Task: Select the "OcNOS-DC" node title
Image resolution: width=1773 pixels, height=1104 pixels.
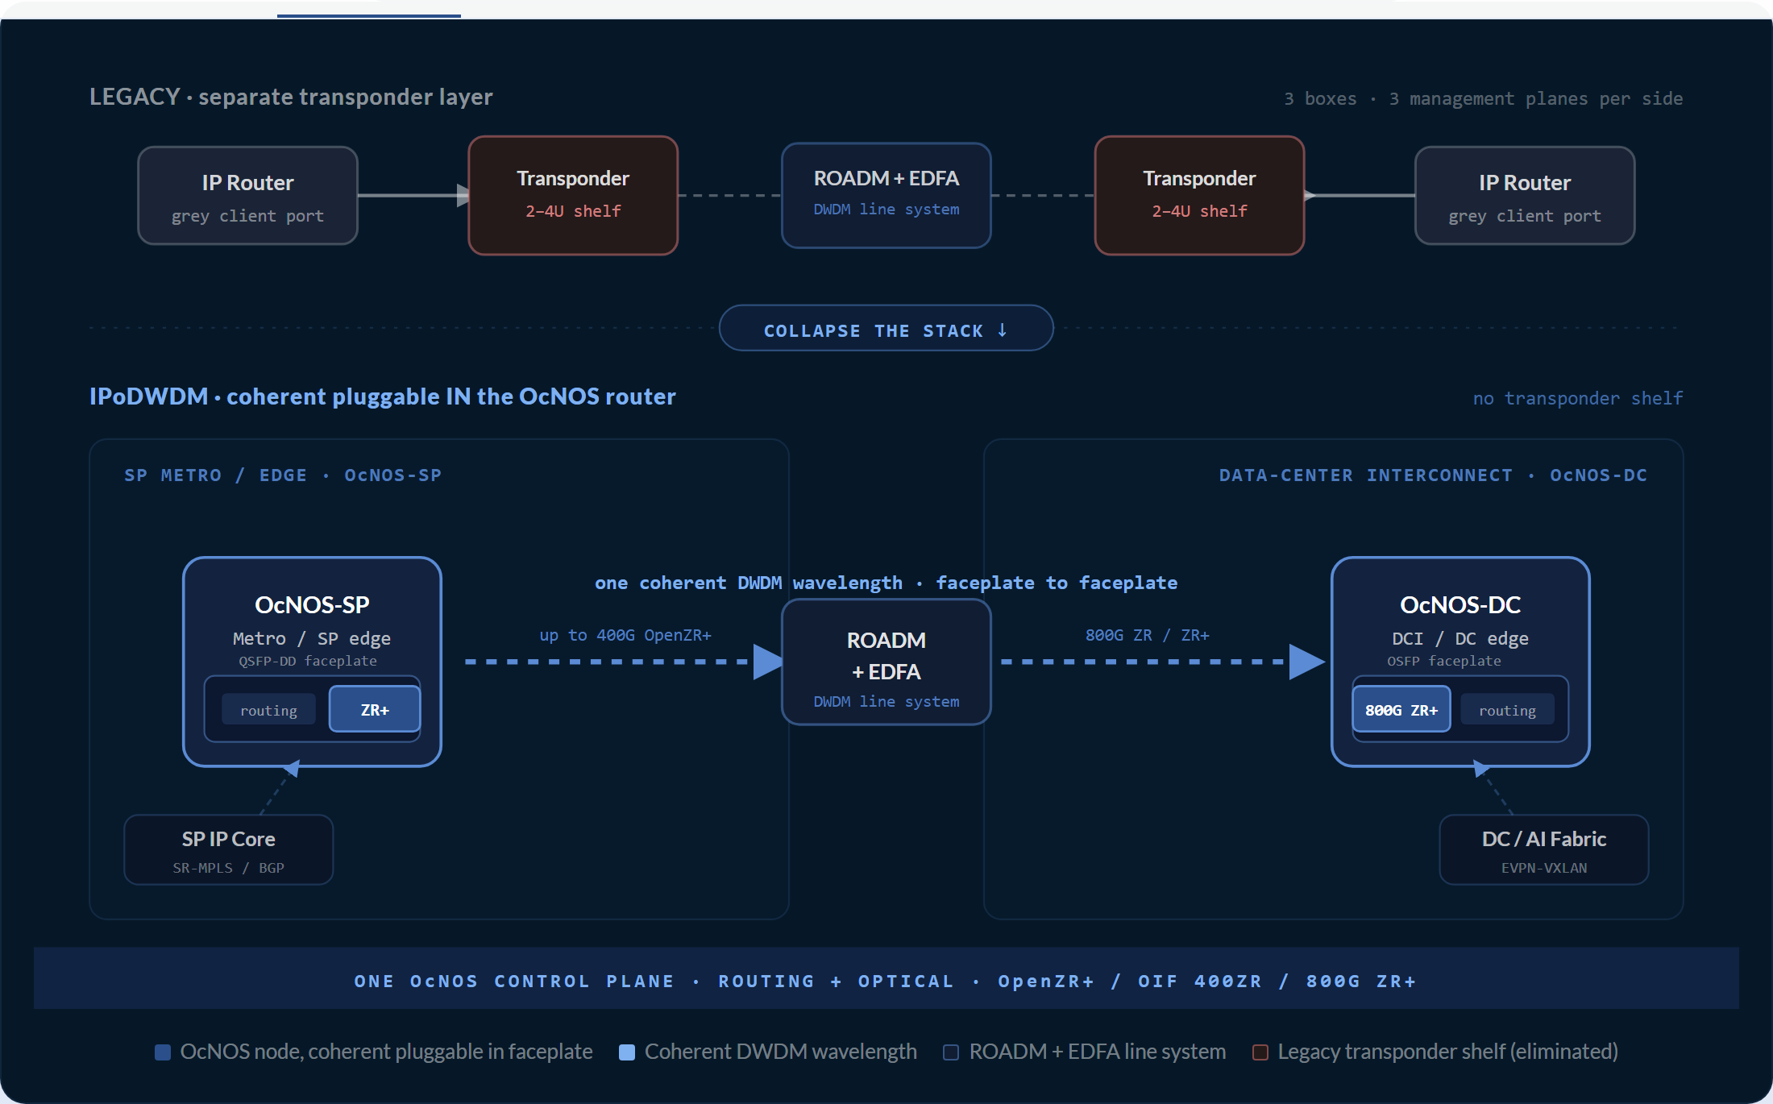Action: pyautogui.click(x=1460, y=604)
